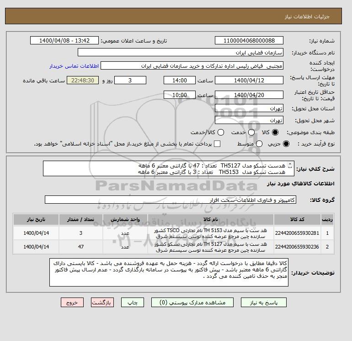
Task: Click the واحد شمارش column header
Action: click(x=125, y=219)
